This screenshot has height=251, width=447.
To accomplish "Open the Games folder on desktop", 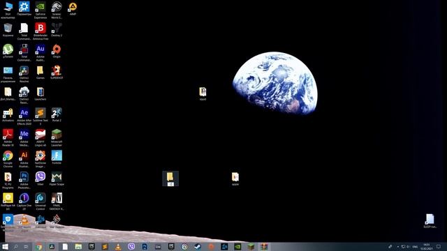I will pos(41,73).
